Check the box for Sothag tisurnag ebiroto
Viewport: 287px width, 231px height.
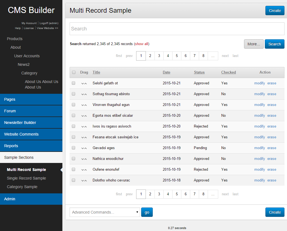click(73, 94)
